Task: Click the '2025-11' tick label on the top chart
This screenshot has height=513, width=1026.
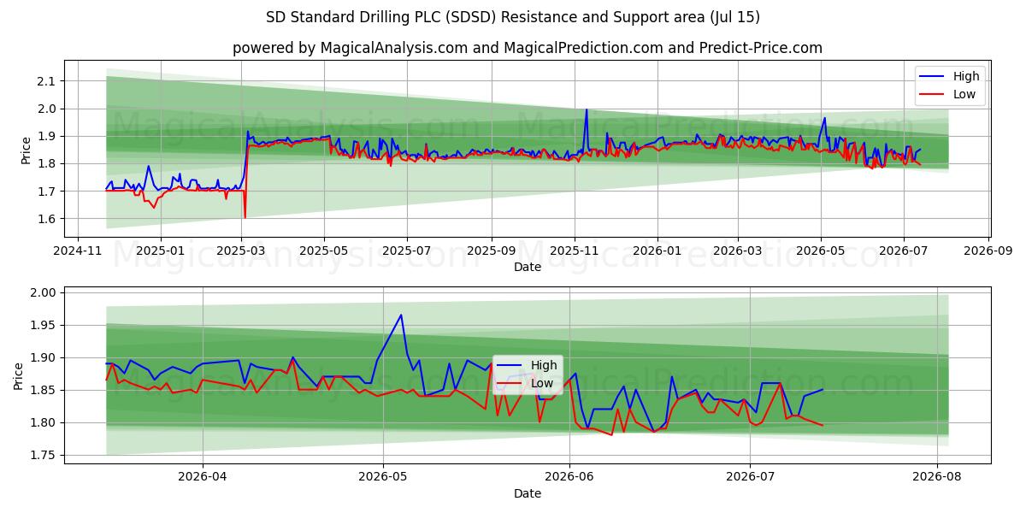Action: tap(573, 251)
